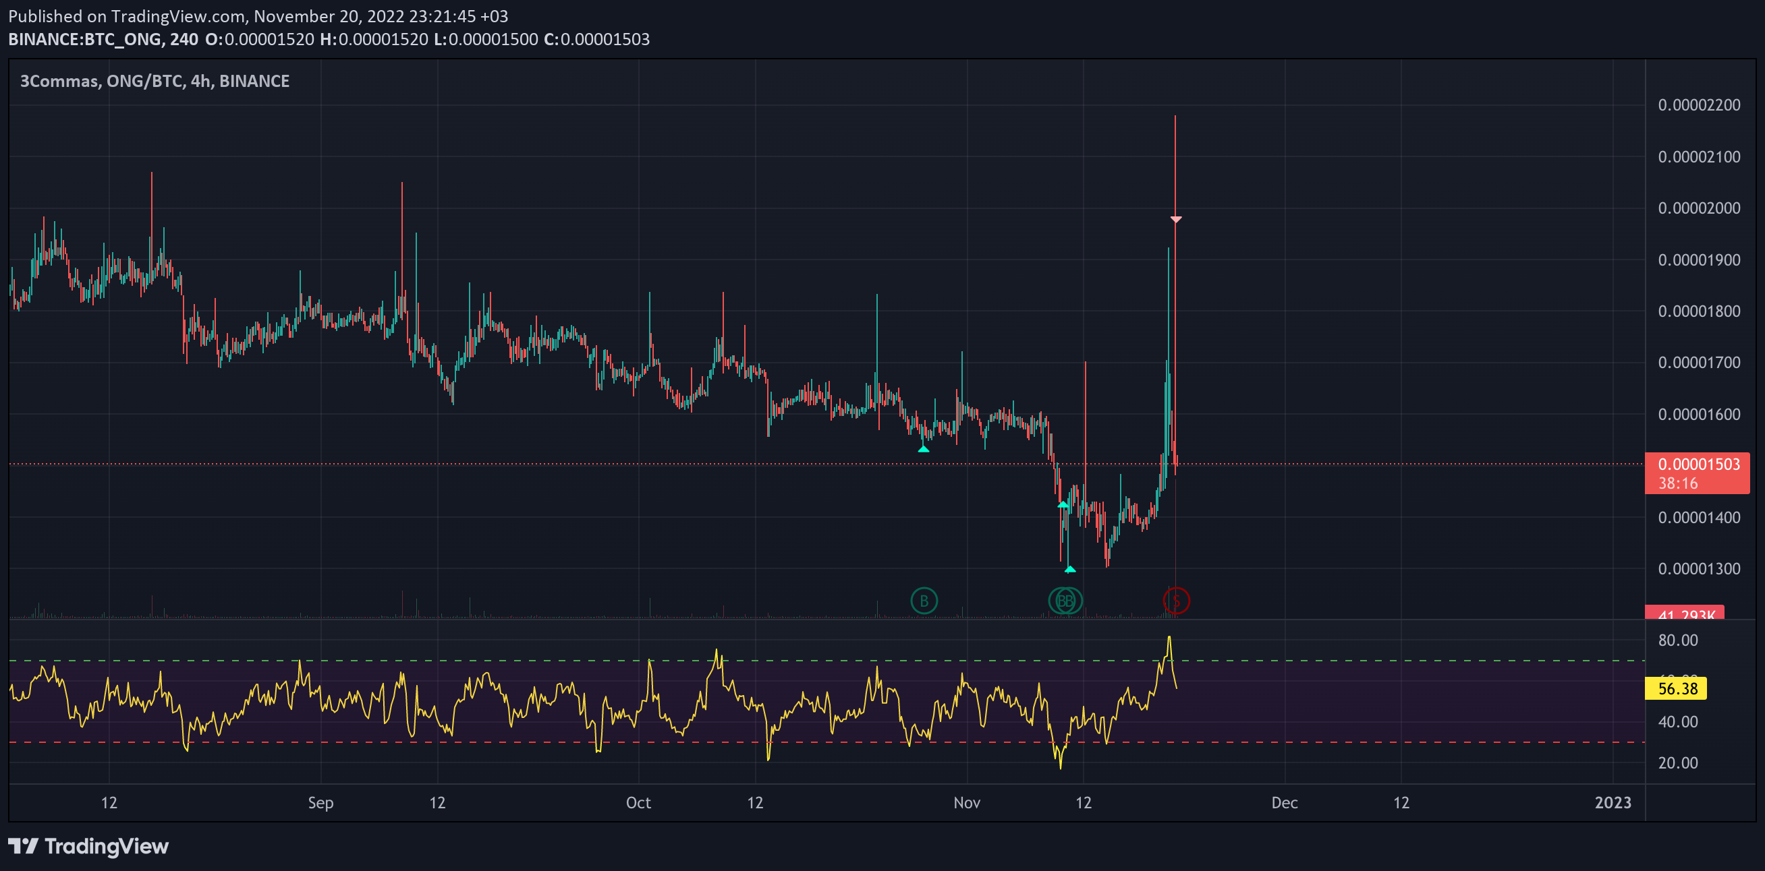Click the open value O:0.00001520
The width and height of the screenshot is (1765, 871).
260,39
